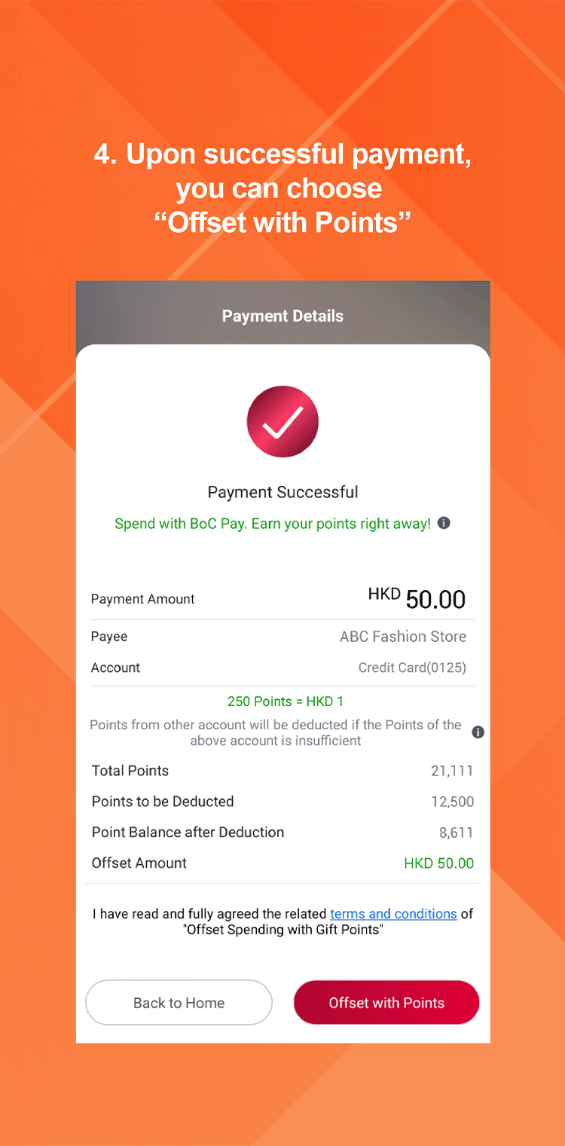Tap the Offset with Points button

click(x=386, y=1003)
